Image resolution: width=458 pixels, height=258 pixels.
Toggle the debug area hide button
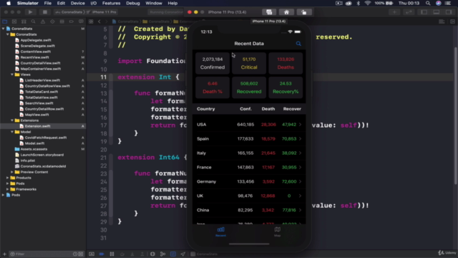click(x=92, y=254)
